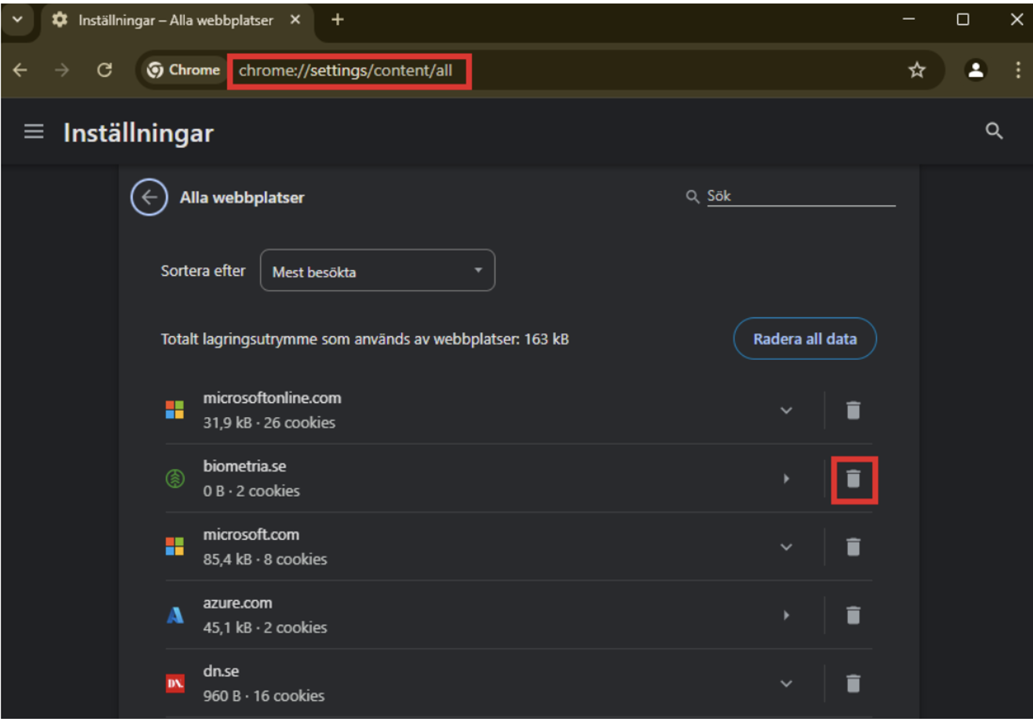Open biometria.se details arrow
The image size is (1033, 720).
tap(786, 479)
